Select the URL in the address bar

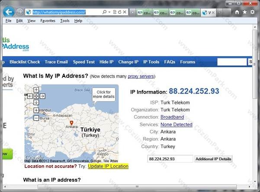[x=59, y=12]
